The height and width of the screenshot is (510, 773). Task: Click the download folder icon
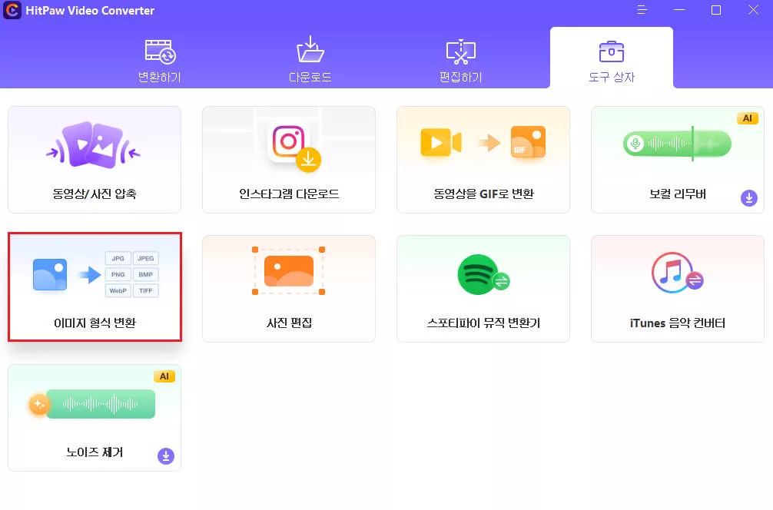point(310,49)
